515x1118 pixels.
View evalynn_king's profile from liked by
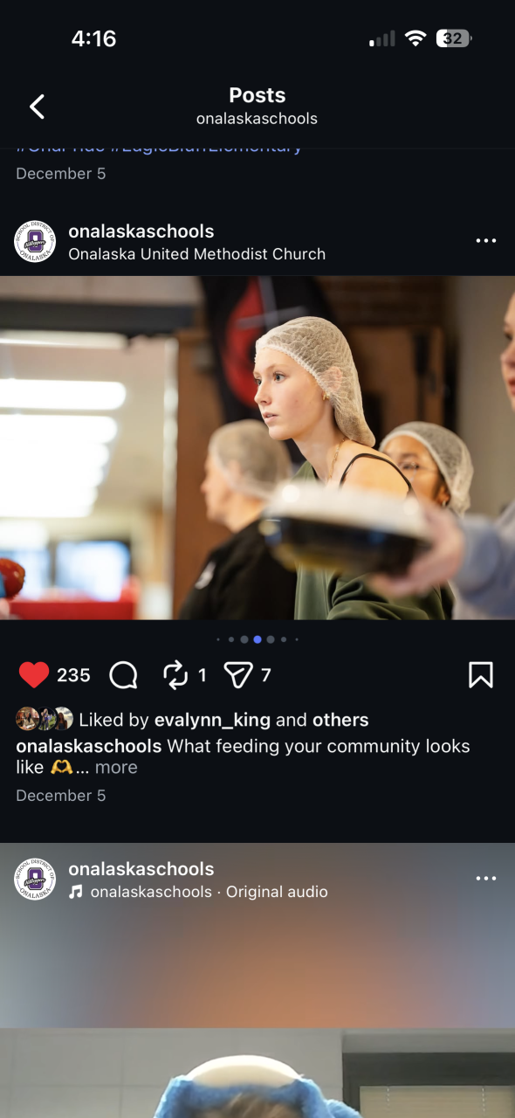click(x=212, y=720)
